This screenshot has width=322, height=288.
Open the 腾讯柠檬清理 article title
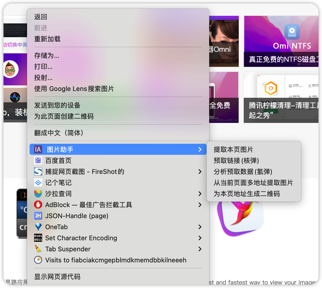point(284,110)
